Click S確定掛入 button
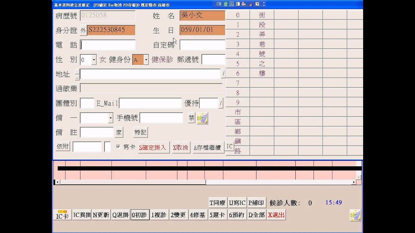The image size is (415, 233). [x=154, y=147]
